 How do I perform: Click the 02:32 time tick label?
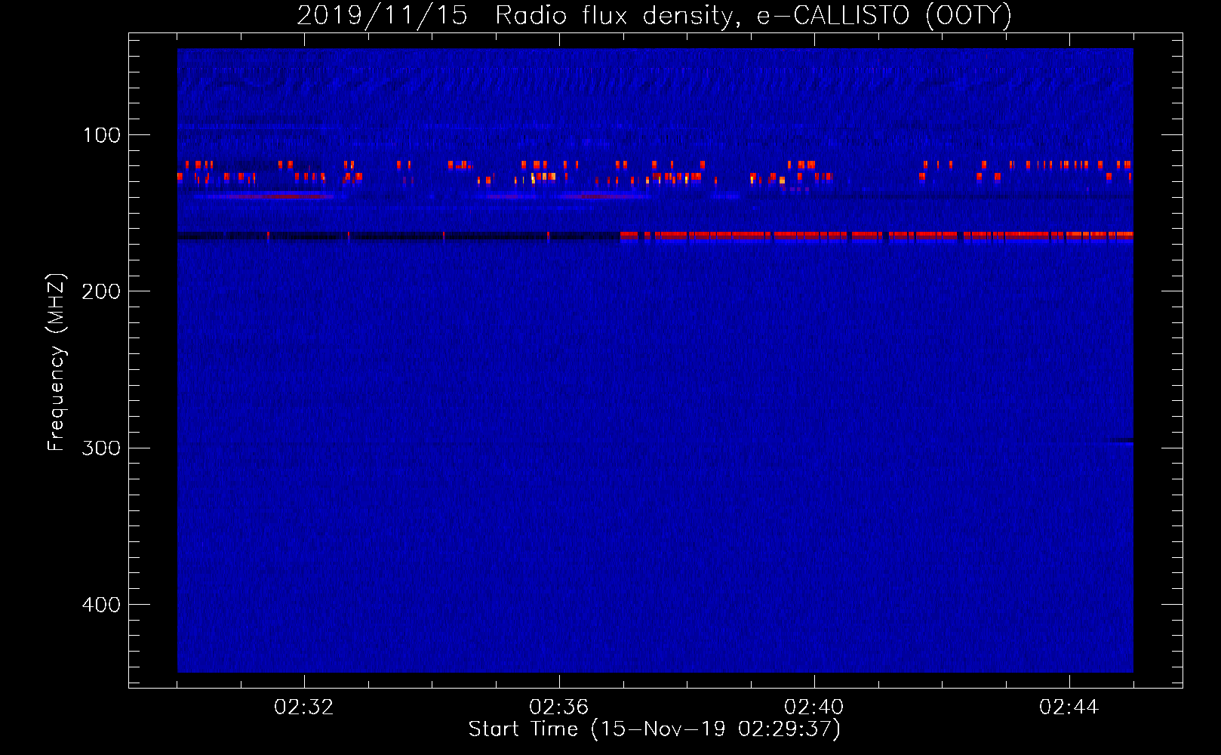(304, 707)
